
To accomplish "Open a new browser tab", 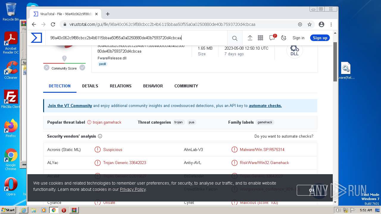I will coord(108,14).
